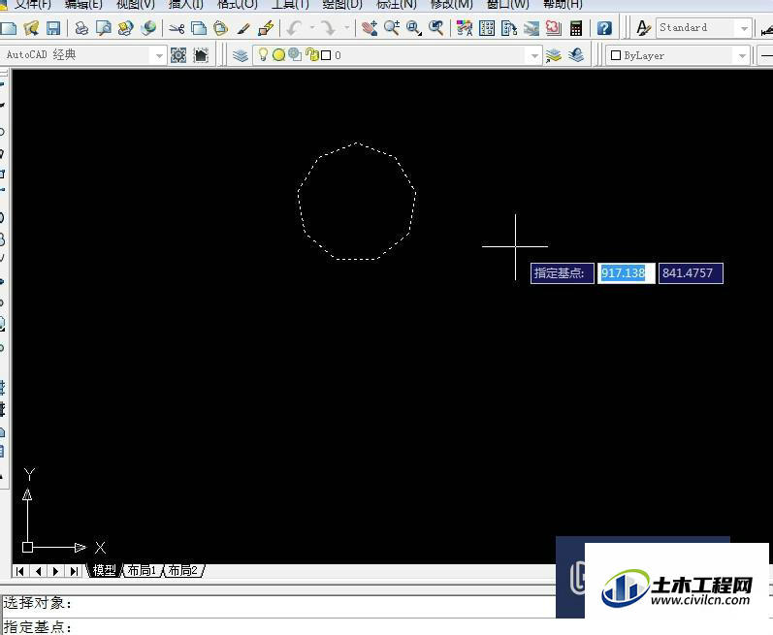Open the Properties palette icon

(x=464, y=27)
